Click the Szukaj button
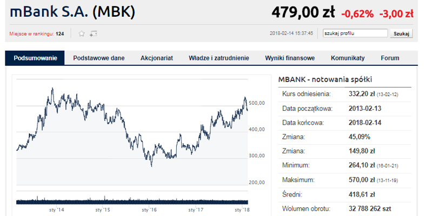 (401, 33)
